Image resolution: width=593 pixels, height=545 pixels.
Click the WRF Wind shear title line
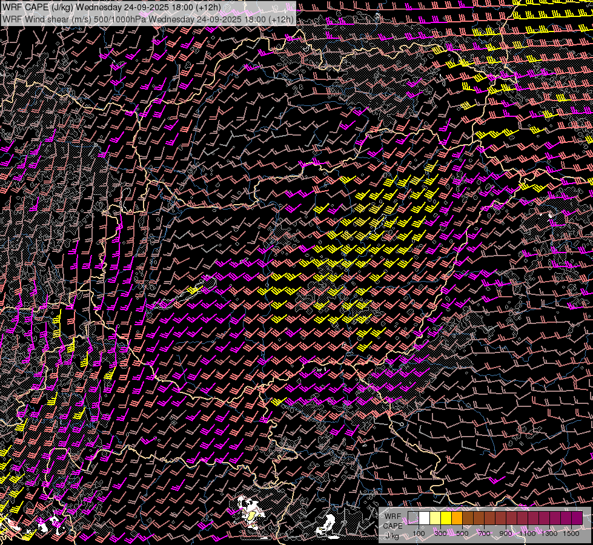pyautogui.click(x=148, y=19)
